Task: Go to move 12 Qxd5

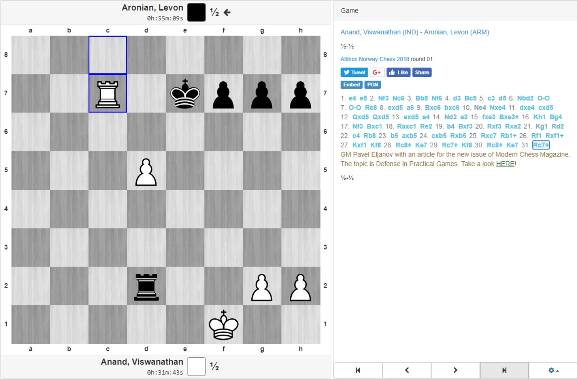Action: click(x=360, y=117)
